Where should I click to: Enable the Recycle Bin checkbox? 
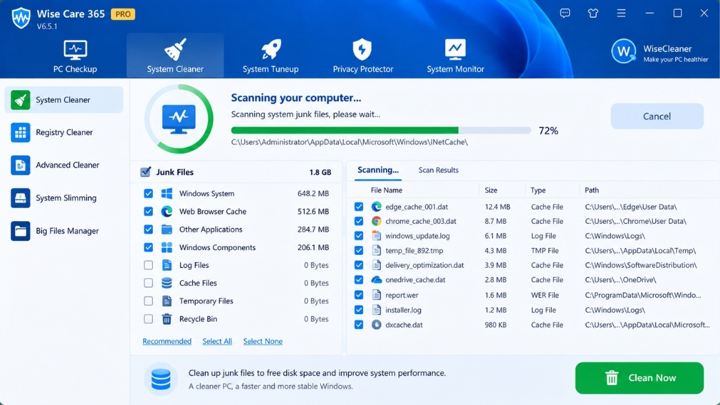click(x=148, y=319)
